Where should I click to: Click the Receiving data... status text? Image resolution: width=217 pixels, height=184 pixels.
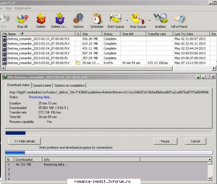point(40,97)
